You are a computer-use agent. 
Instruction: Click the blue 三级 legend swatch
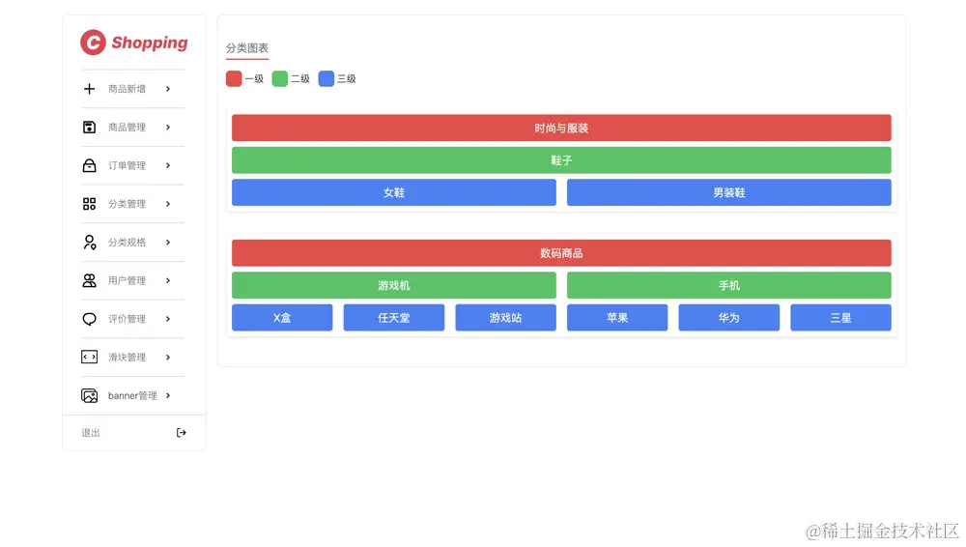coord(326,78)
